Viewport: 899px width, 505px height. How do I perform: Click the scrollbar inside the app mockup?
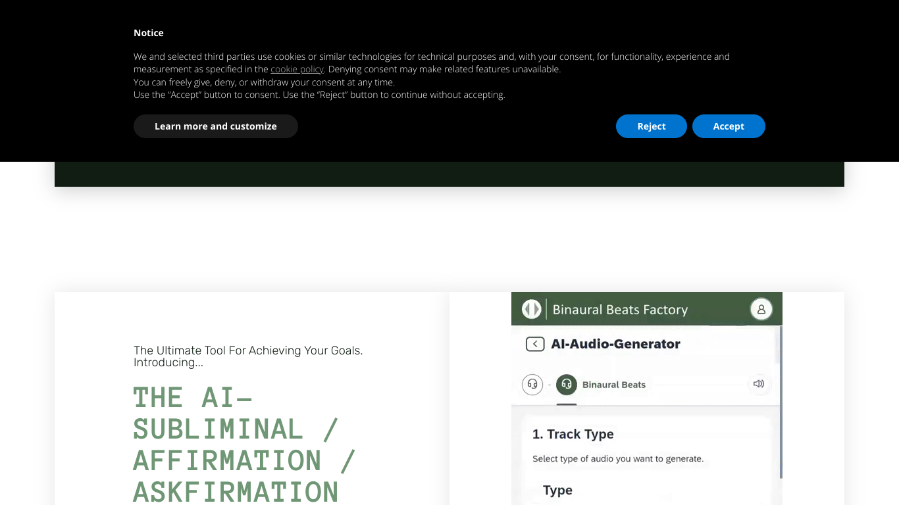[x=781, y=402]
